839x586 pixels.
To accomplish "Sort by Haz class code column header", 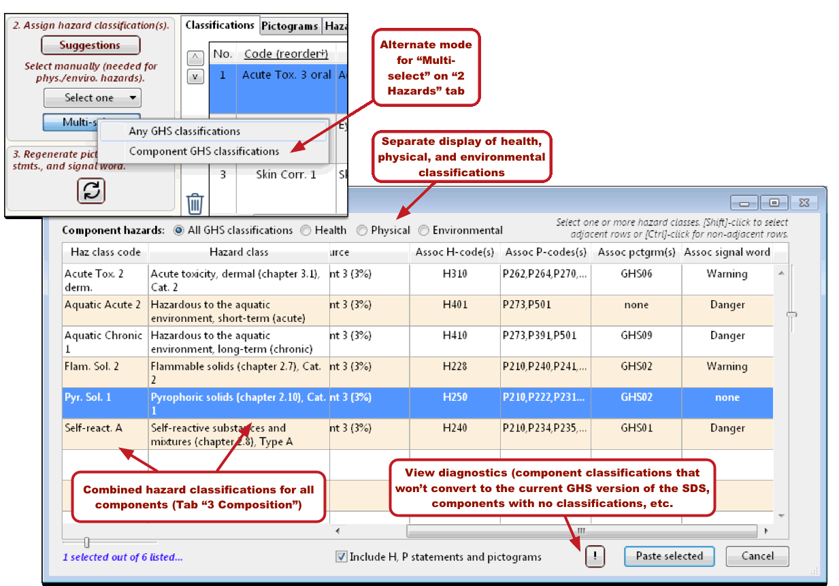I will [105, 252].
